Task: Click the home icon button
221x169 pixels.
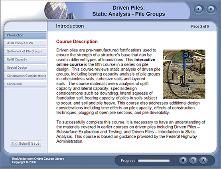Action: (183, 160)
